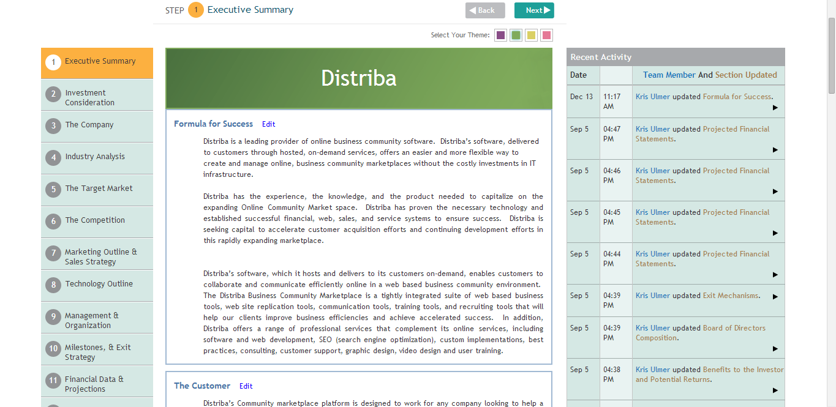Expand the Dec 13 Formula for Success activity arrow
836x407 pixels.
[x=775, y=108]
